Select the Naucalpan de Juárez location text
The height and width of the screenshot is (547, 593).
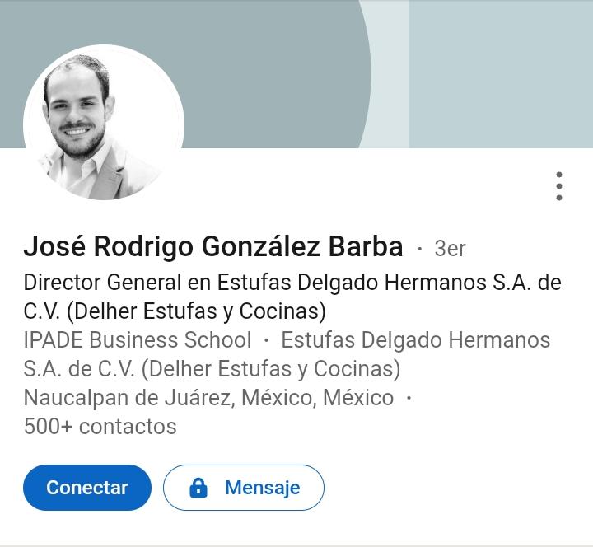click(208, 398)
